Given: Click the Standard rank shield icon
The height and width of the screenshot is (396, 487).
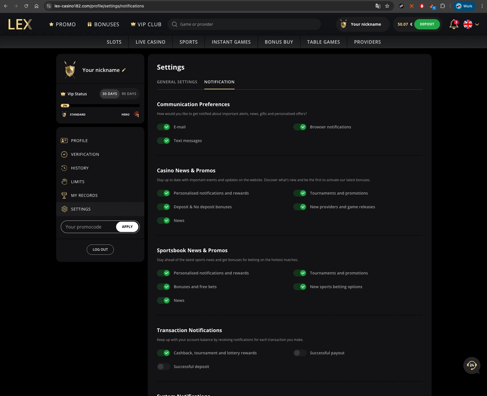Looking at the screenshot, I should (x=64, y=114).
